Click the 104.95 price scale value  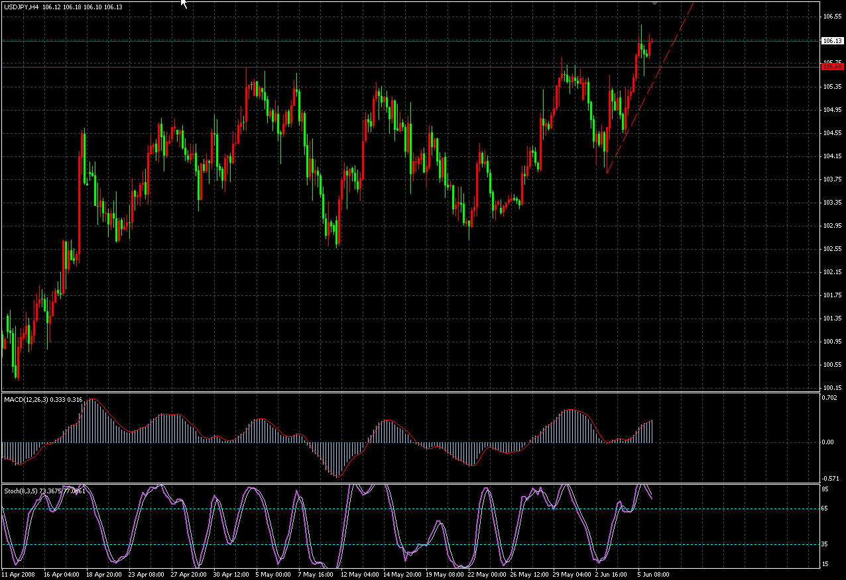click(832, 109)
